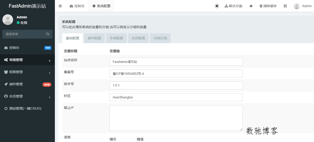
Task: Focus the 备案号 input field
Action: coord(176,74)
